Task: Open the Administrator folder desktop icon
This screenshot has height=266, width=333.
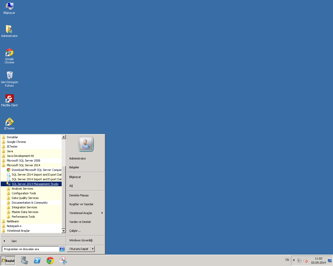Action: point(9,31)
